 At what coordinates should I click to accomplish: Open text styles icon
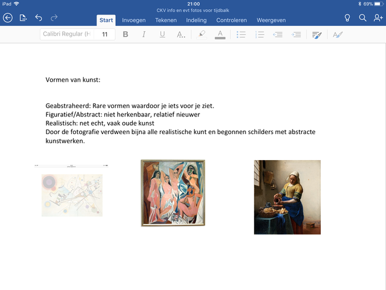pos(338,34)
